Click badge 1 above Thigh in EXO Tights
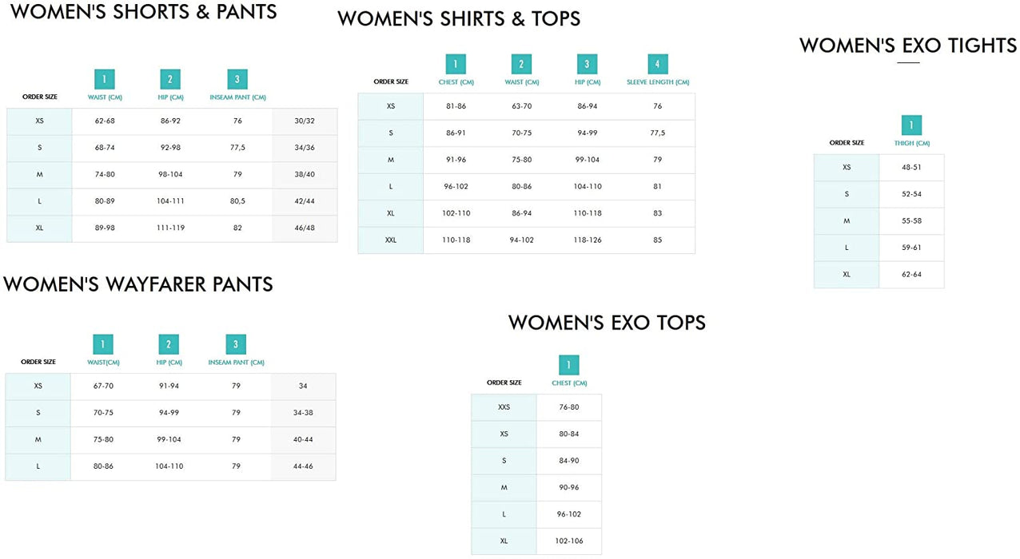 pos(911,125)
